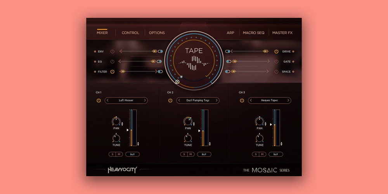Open the Dust Pumping Toys preset selector
388x194 pixels.
coord(198,100)
